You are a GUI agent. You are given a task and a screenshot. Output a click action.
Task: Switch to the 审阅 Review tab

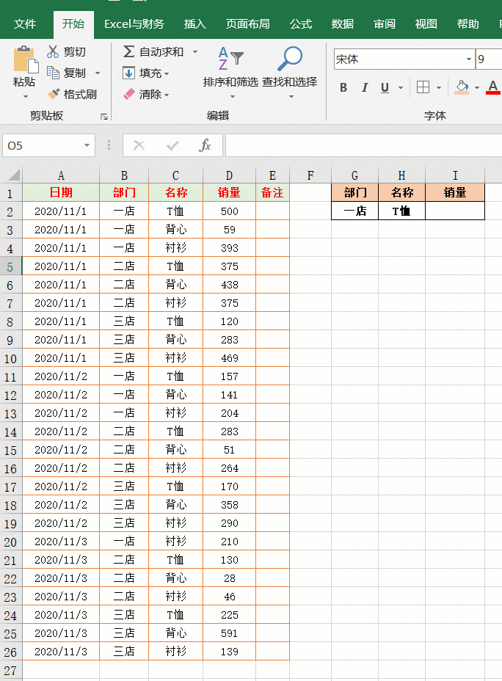click(x=385, y=24)
